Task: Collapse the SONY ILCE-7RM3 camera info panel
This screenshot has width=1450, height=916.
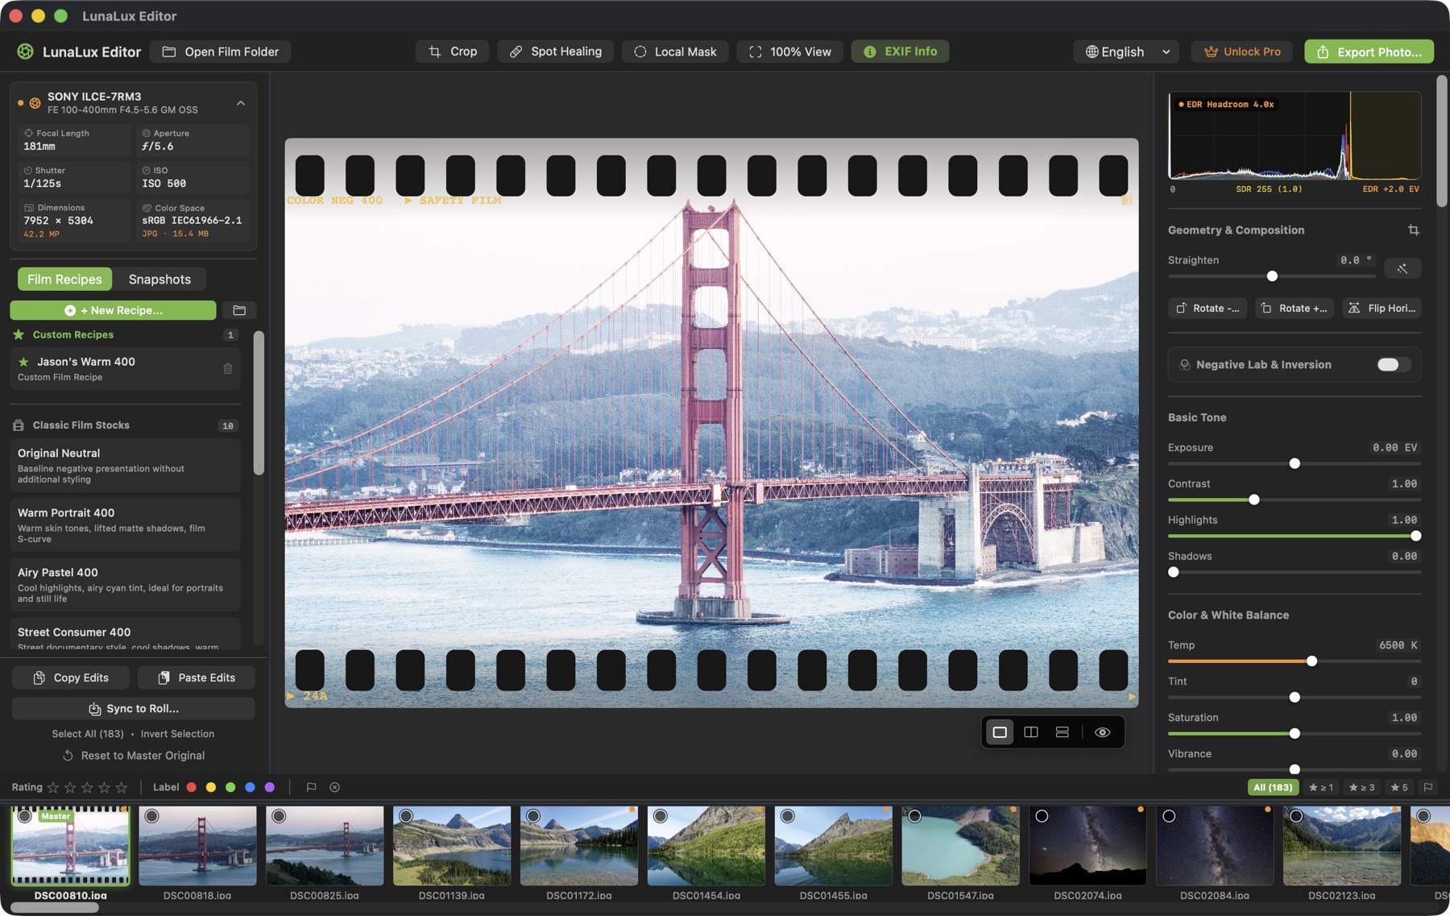Action: point(241,103)
